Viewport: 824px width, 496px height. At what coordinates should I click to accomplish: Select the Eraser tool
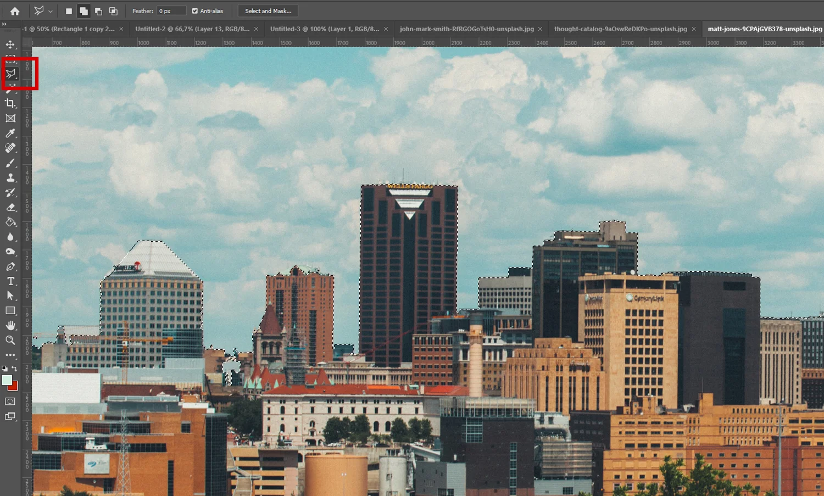click(10, 208)
